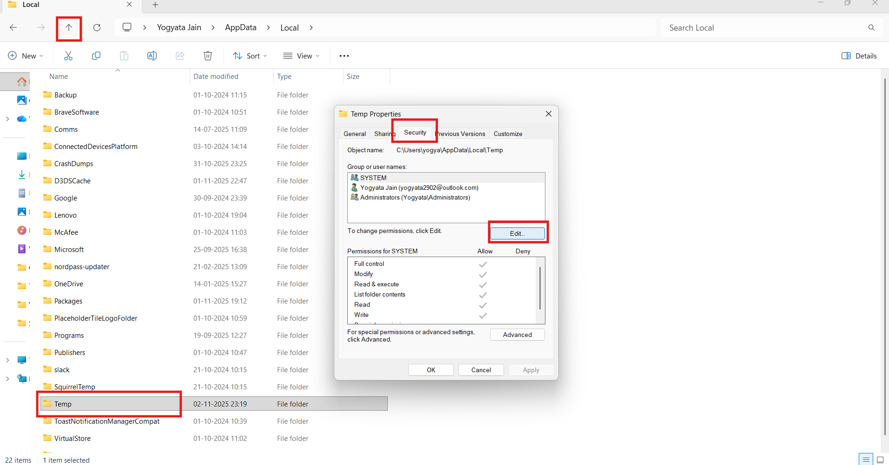The image size is (889, 465).
Task: Switch to the General tab
Action: tap(354, 134)
